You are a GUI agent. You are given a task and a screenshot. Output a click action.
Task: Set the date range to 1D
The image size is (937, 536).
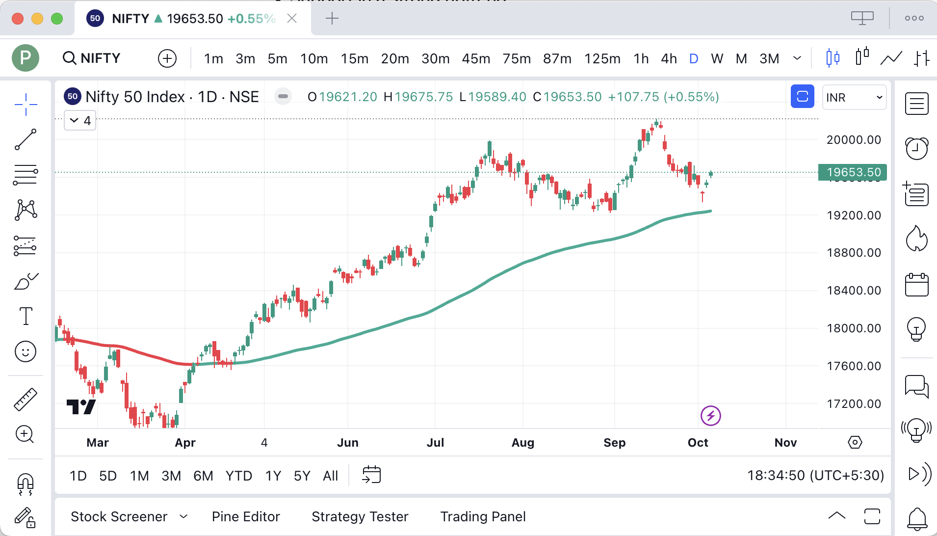pyautogui.click(x=78, y=476)
